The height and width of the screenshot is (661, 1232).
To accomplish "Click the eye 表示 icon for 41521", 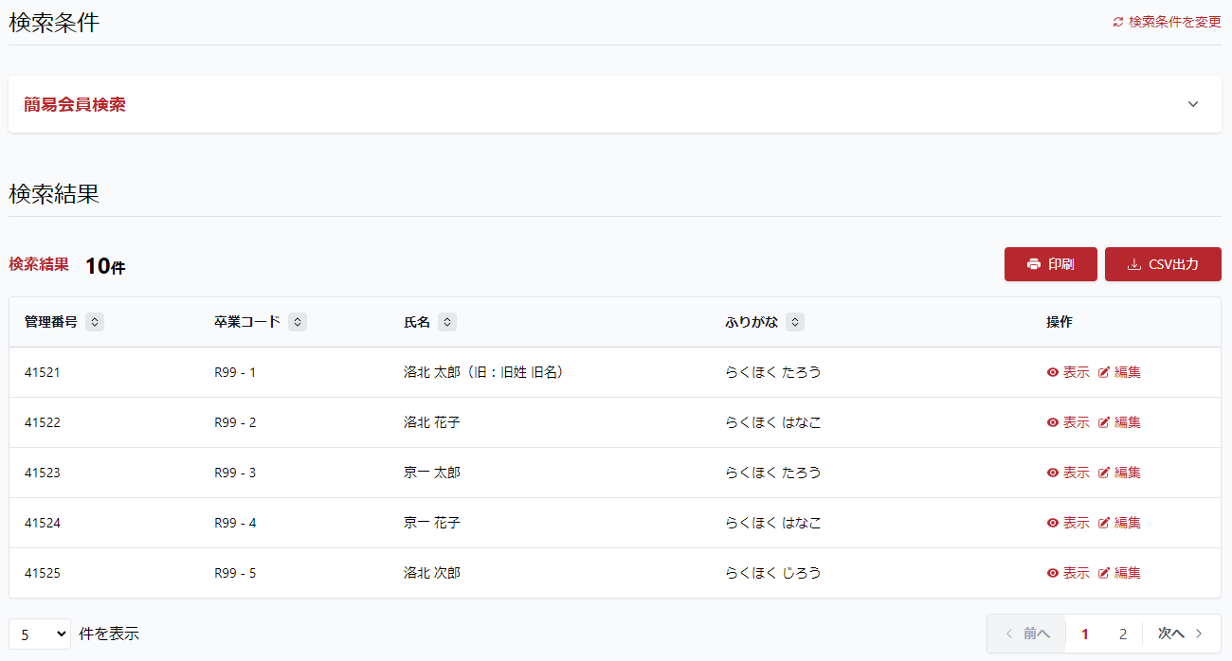I will [x=1052, y=372].
